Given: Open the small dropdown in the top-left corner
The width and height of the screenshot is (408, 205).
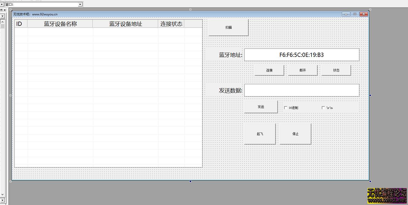Looking at the screenshot, I should point(2,4).
